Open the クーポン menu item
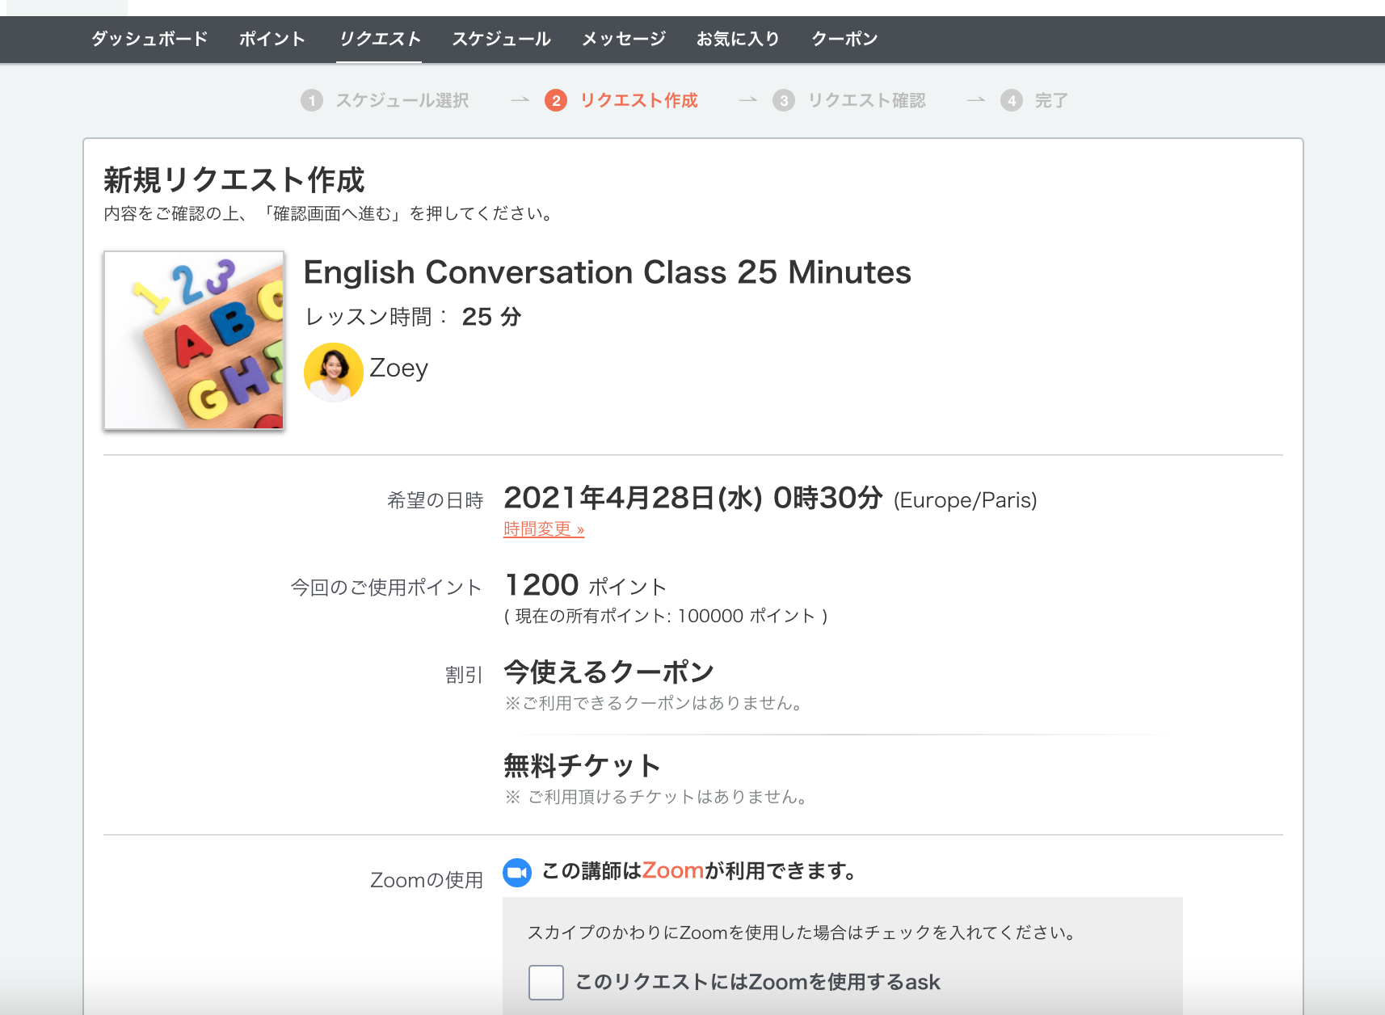Viewport: 1385px width, 1015px height. (x=844, y=39)
